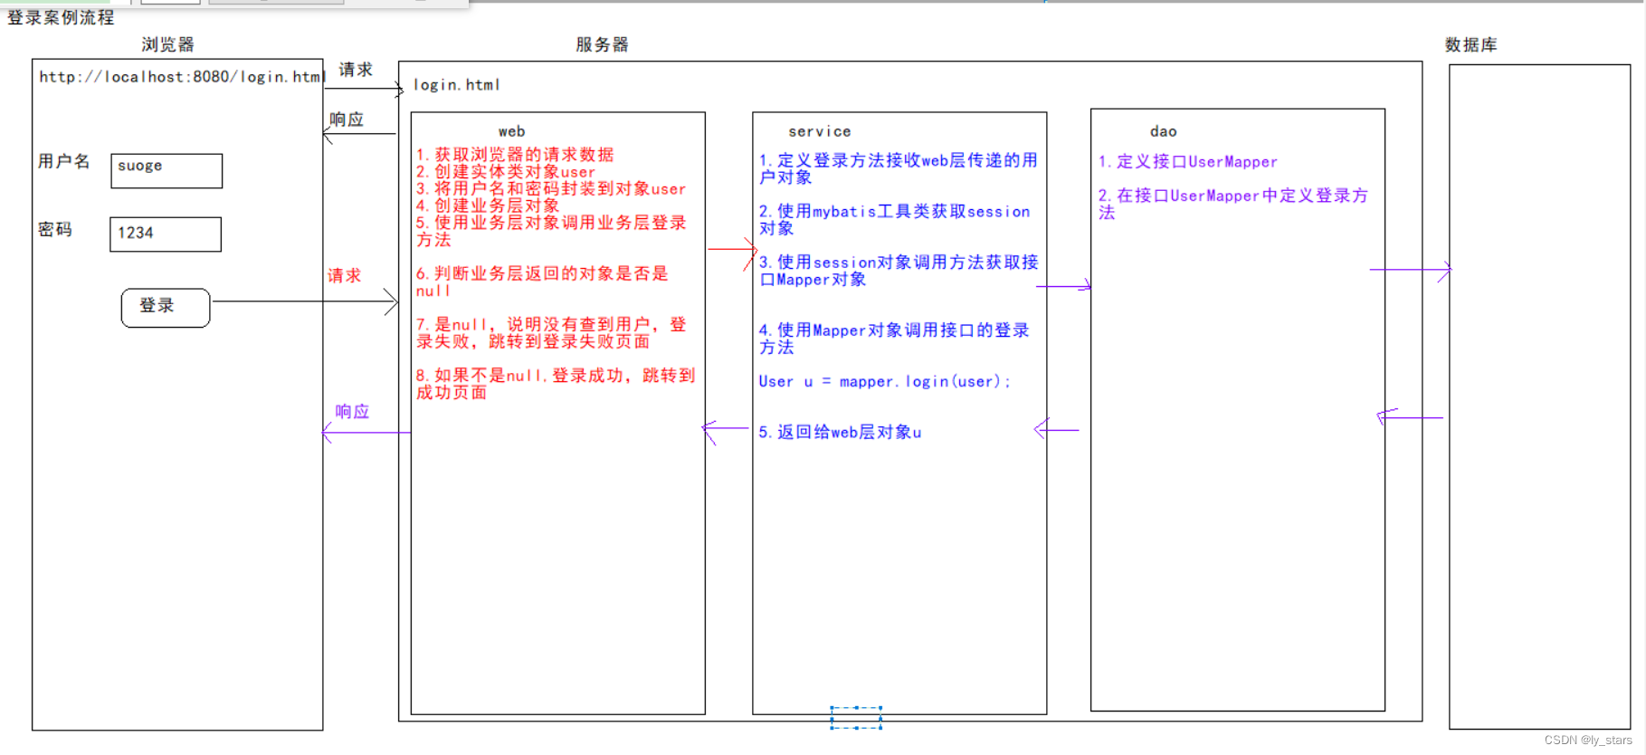Select the 数据库 heading

(x=1471, y=44)
